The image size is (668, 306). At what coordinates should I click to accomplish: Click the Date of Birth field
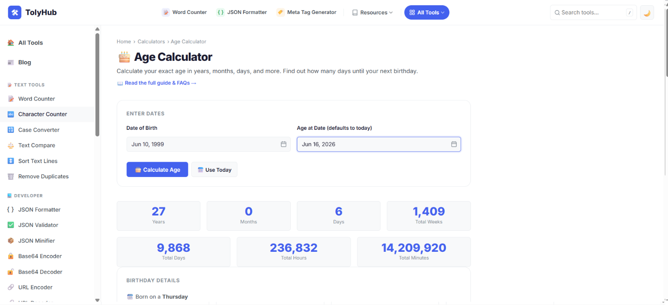click(x=209, y=144)
